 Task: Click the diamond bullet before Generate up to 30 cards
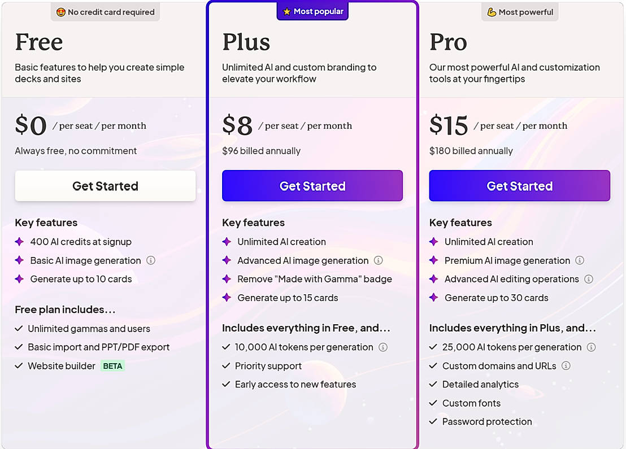(434, 298)
